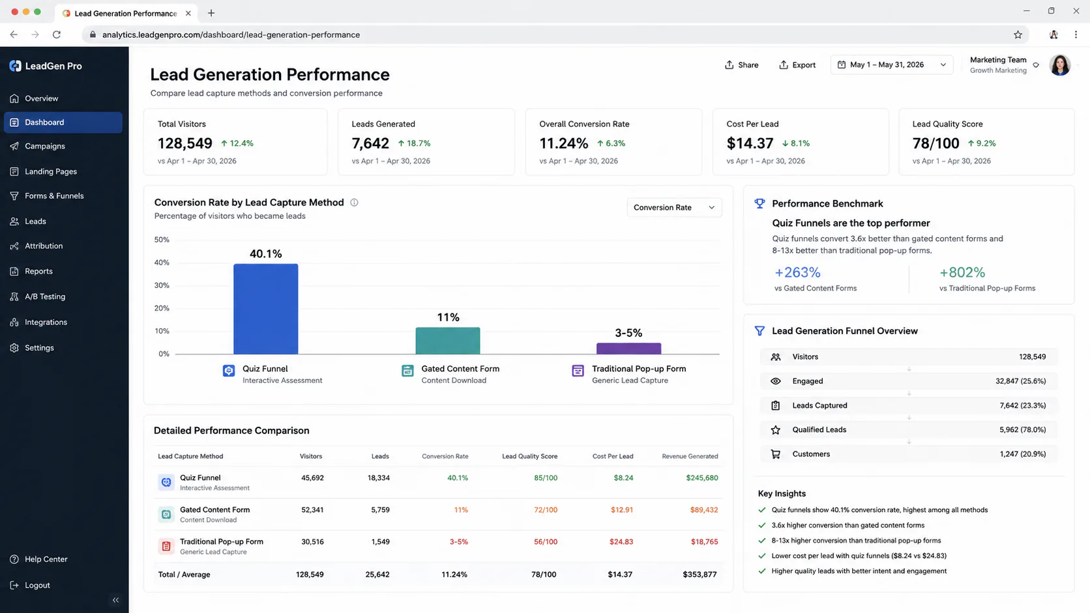
Task: Click the teal Gated Content Form bar
Action: pos(448,341)
